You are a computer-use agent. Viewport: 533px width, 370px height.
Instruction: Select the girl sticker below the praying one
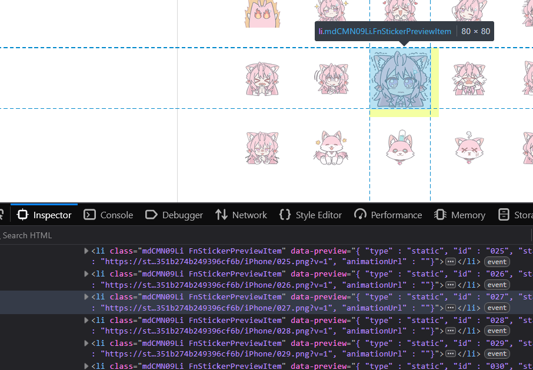click(x=262, y=148)
